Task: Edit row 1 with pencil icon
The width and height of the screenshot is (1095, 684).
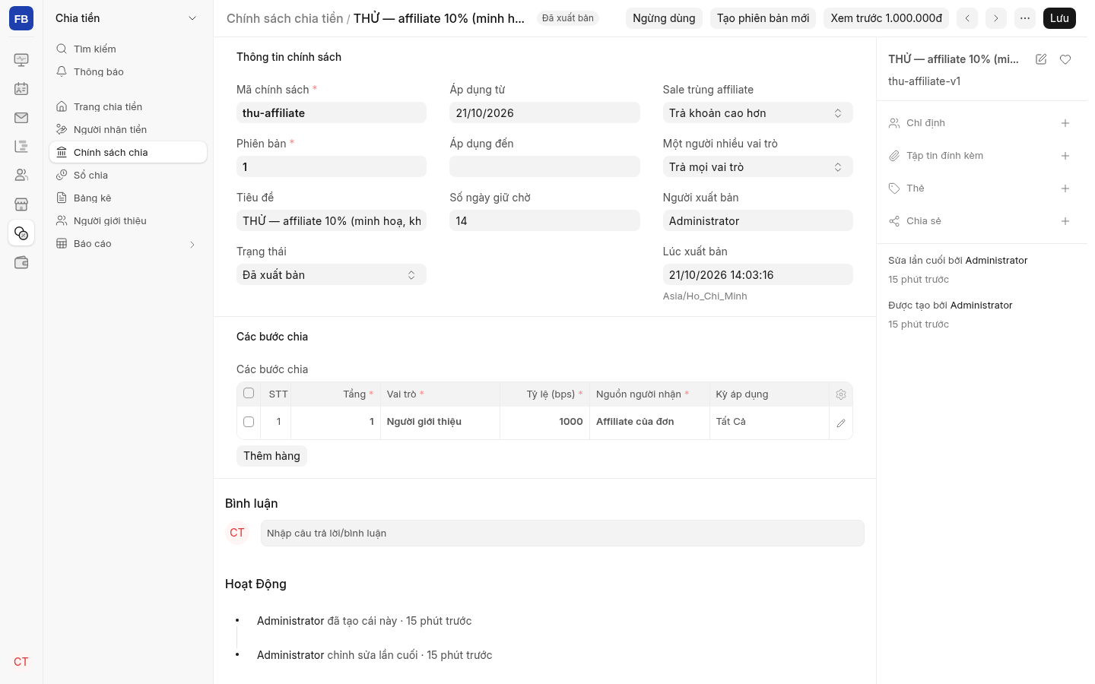Action: tap(841, 423)
